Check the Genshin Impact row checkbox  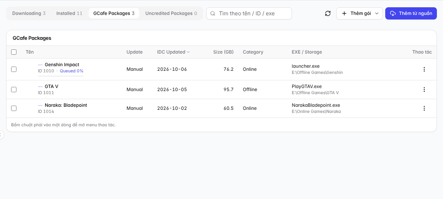tap(13, 69)
